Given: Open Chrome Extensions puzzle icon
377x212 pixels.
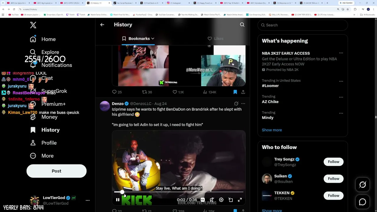Looking at the screenshot, I should 355,9.
